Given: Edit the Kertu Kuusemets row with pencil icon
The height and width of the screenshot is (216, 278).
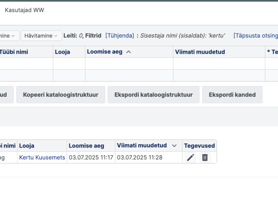Looking at the screenshot, I should (x=190, y=157).
